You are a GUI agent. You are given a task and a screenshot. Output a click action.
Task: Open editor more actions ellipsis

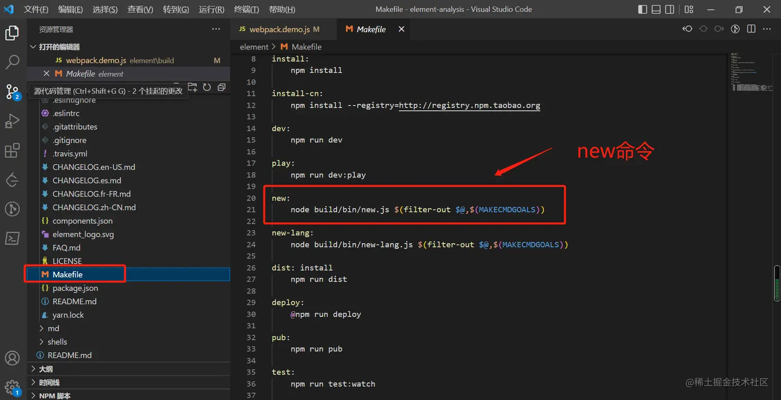pos(767,29)
